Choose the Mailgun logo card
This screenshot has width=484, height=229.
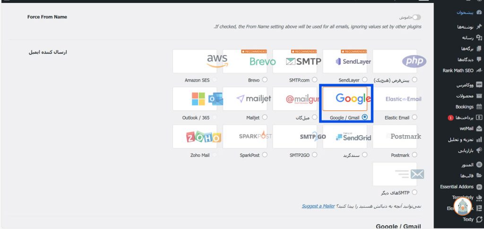coord(295,99)
